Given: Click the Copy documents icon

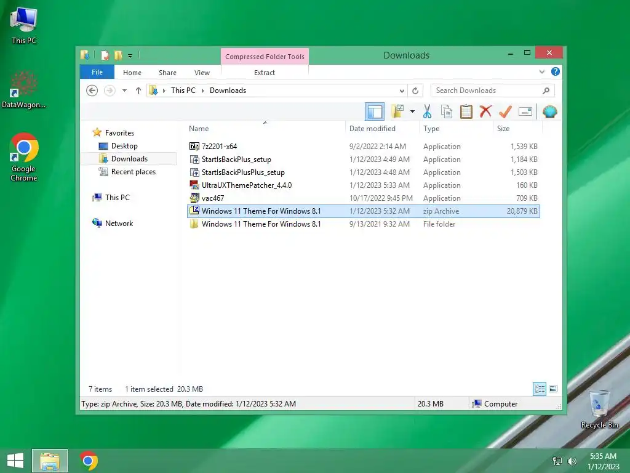Looking at the screenshot, I should coord(447,111).
